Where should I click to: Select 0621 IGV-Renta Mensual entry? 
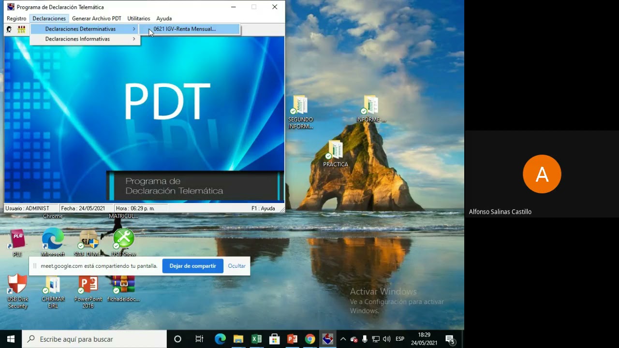pos(189,29)
